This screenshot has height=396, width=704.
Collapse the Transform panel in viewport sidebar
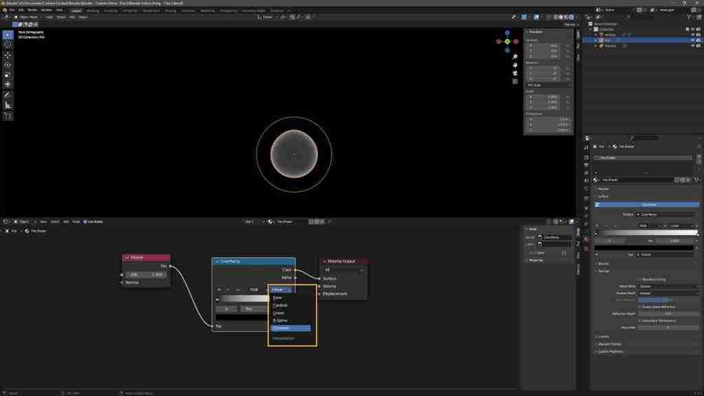[x=534, y=32]
